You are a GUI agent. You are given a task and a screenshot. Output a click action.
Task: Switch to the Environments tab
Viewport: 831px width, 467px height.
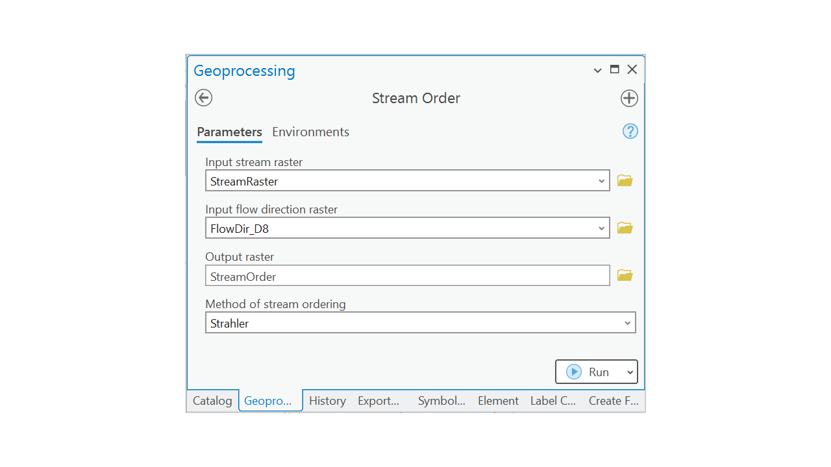point(310,132)
